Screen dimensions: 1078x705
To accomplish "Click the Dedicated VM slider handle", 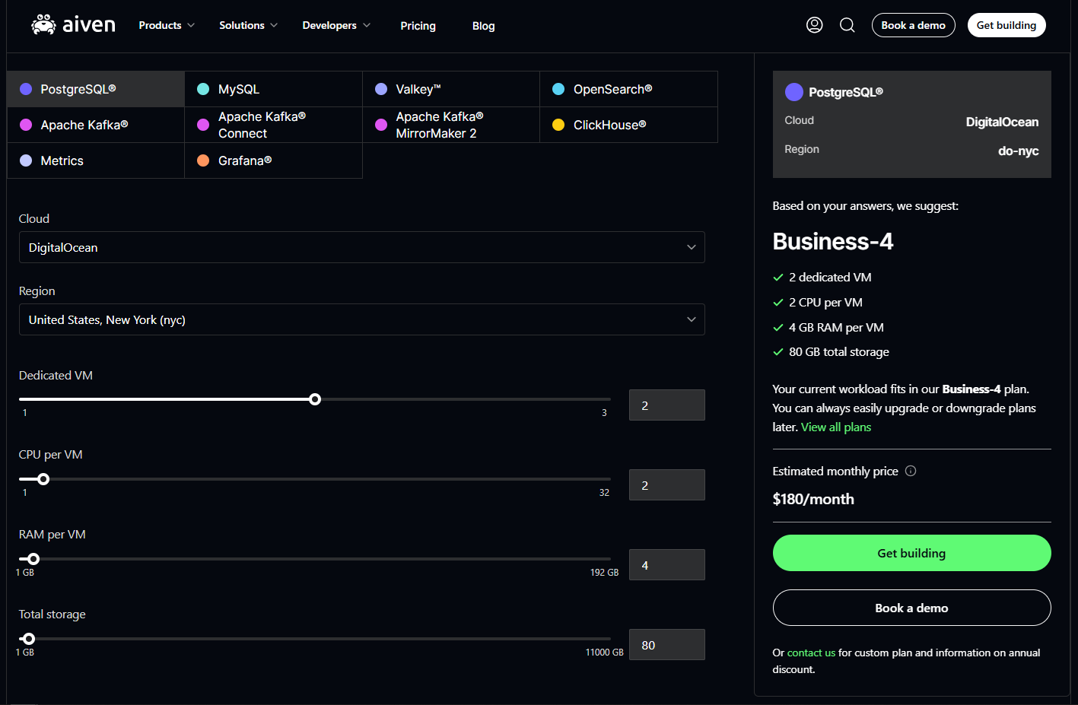I will pos(315,399).
